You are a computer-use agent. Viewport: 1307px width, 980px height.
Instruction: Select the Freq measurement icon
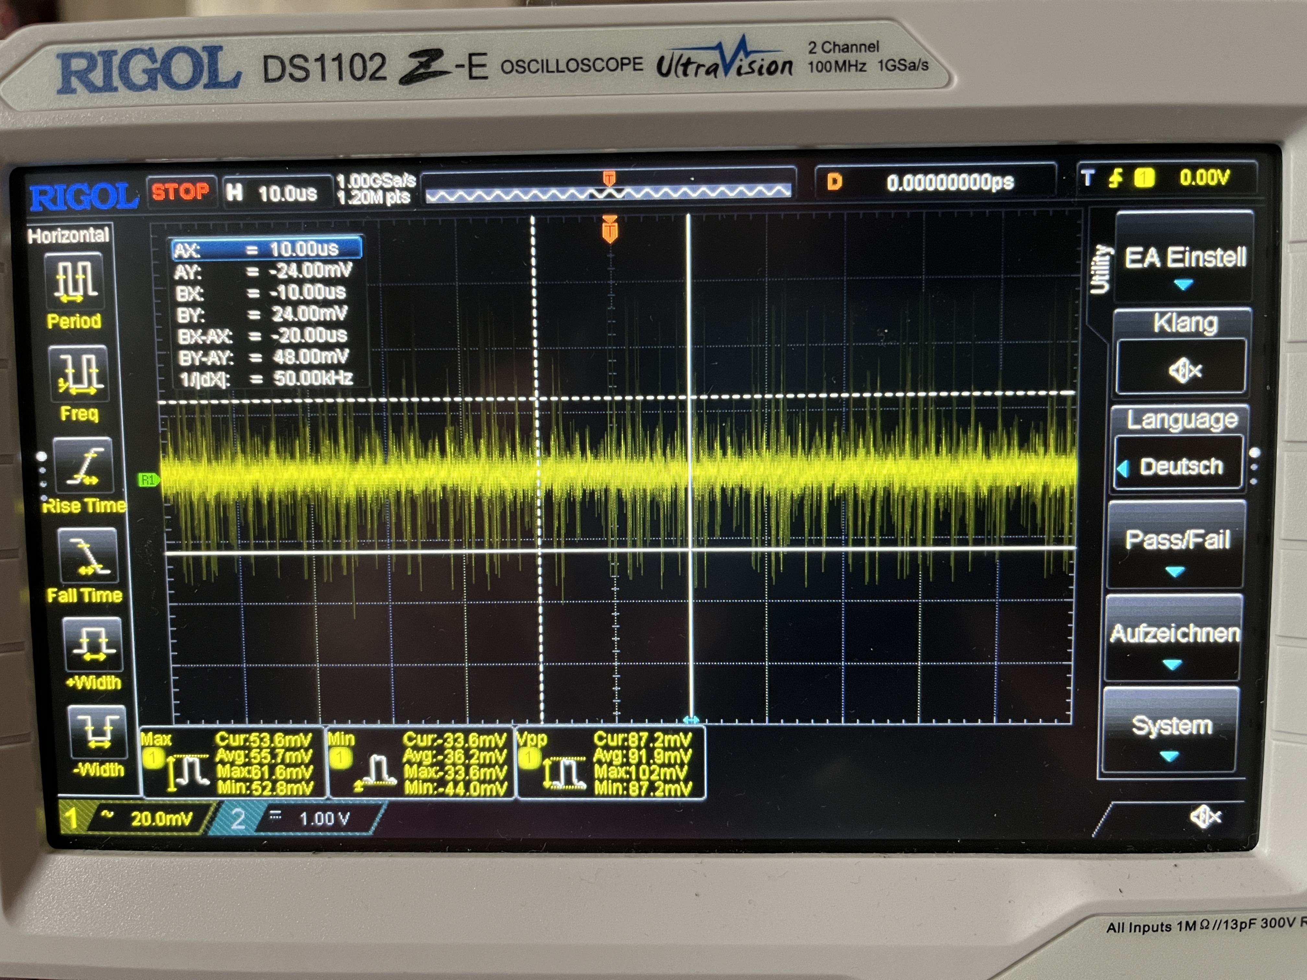point(79,373)
